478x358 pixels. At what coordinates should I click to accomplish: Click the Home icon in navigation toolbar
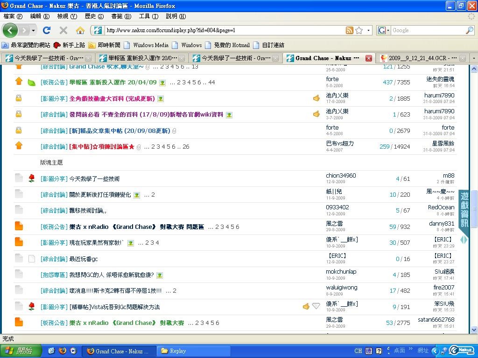coord(80,30)
